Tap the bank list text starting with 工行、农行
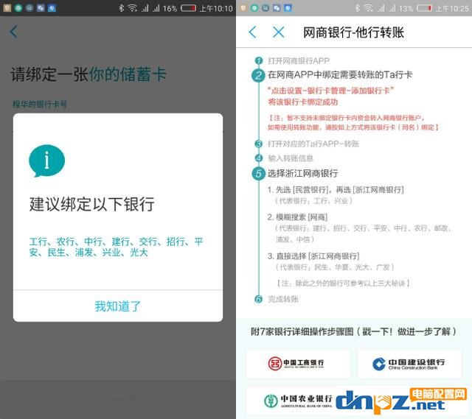This screenshot has height=419, width=472. coord(117,247)
